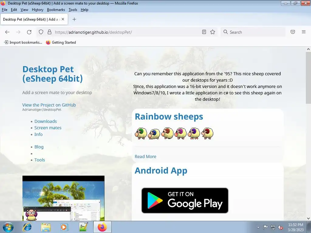311x233 pixels.
Task: Click the desktop pet video thumbnail
Action: (63, 198)
